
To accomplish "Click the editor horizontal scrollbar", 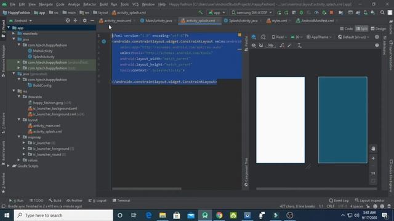I will [147, 188].
